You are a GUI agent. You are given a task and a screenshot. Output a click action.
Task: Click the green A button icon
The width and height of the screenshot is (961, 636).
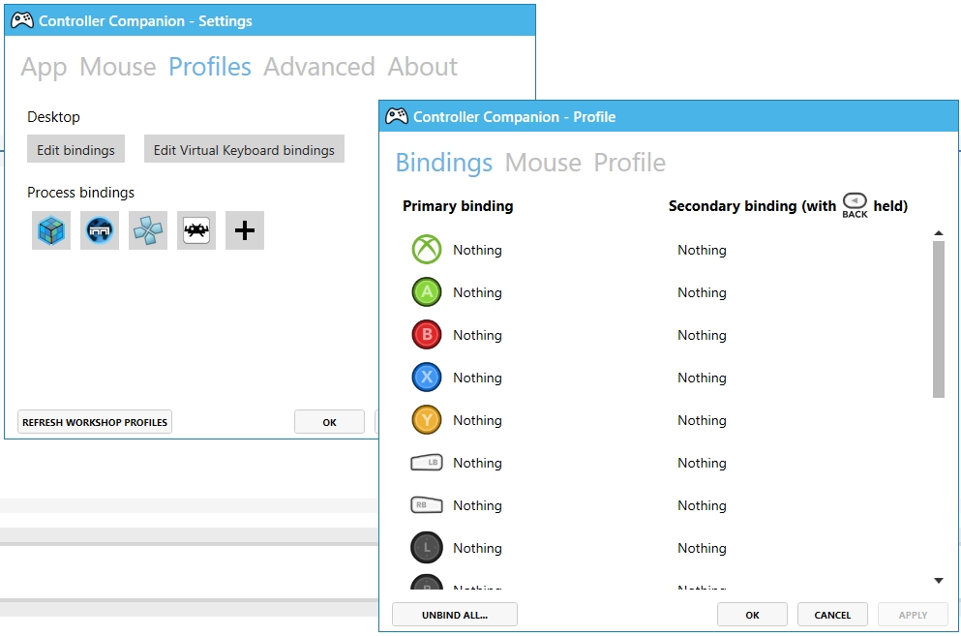click(427, 292)
